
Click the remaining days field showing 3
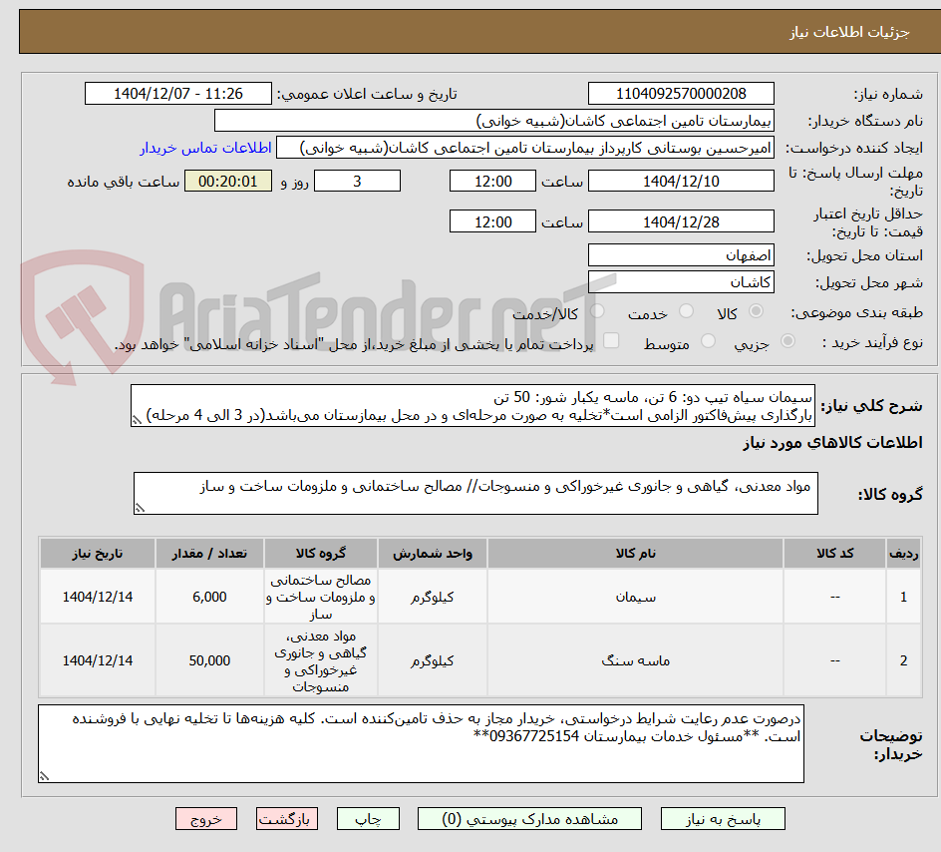(357, 181)
